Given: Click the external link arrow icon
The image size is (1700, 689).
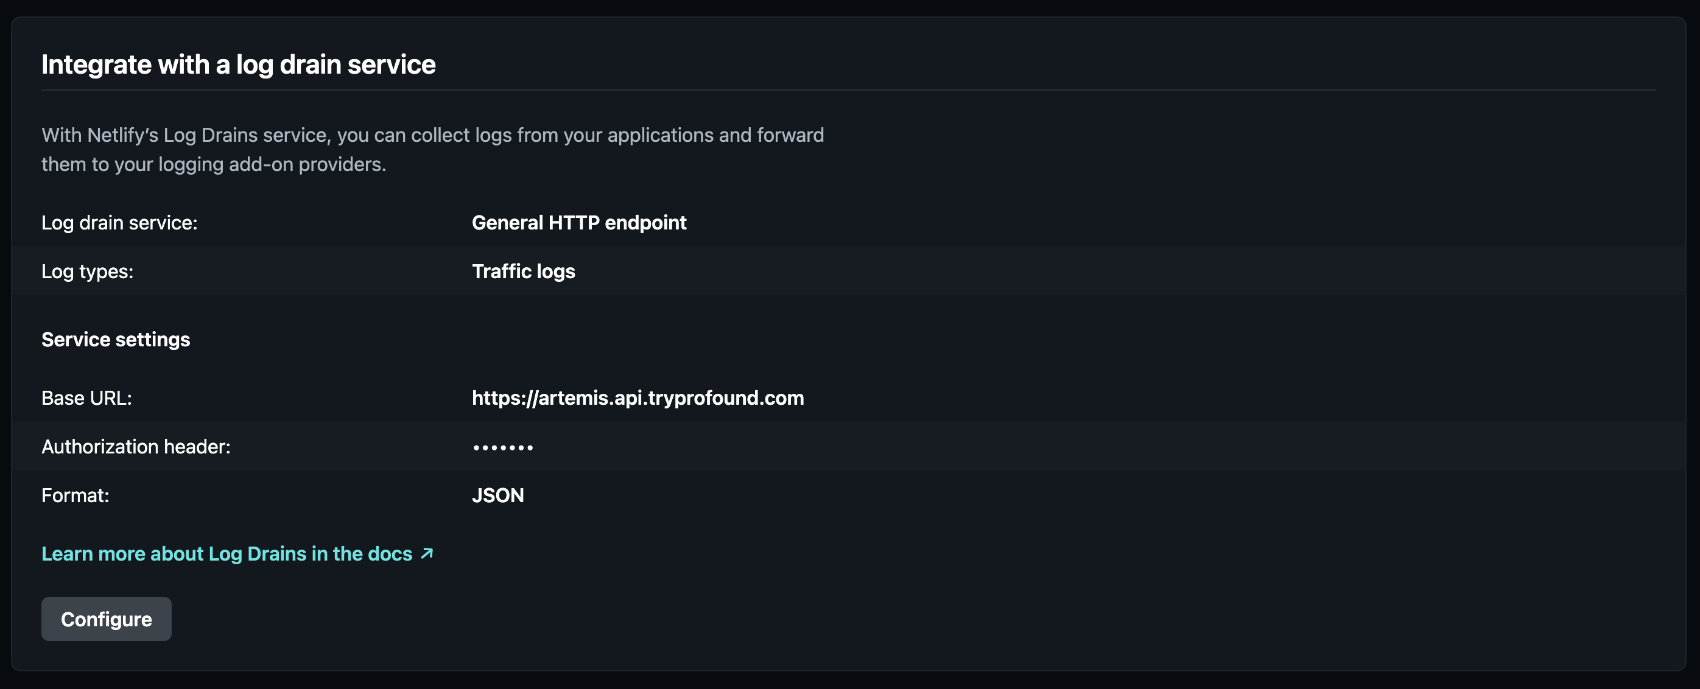Looking at the screenshot, I should [x=427, y=553].
